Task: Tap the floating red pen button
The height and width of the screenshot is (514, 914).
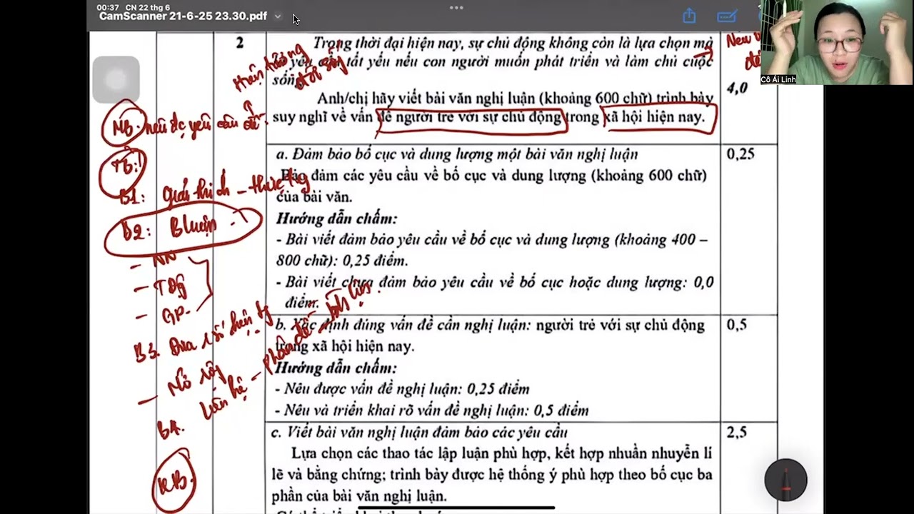Action: click(785, 480)
